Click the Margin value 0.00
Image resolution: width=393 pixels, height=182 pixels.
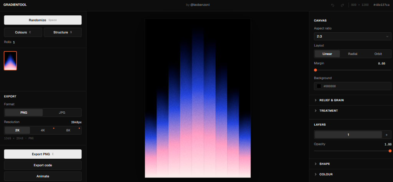click(381, 63)
